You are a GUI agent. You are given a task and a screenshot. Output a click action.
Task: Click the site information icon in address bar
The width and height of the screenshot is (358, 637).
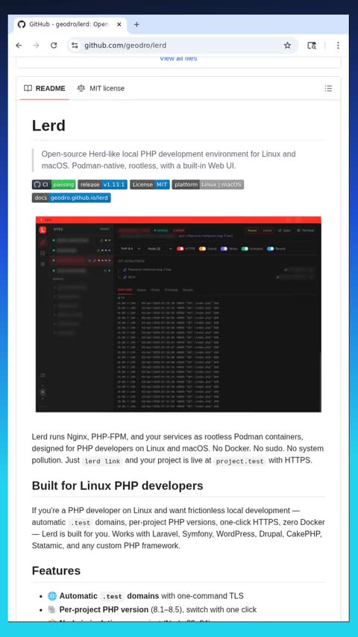coord(75,45)
